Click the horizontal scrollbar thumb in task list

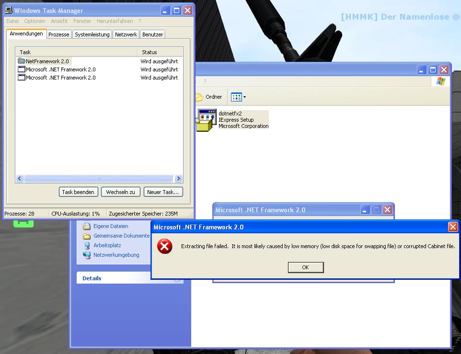click(x=98, y=178)
